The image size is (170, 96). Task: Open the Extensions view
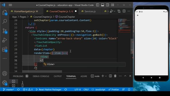(x=5, y=49)
